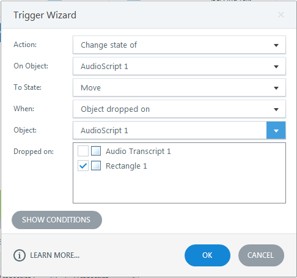The width and height of the screenshot is (297, 278).
Task: Click the Audio Transcript 1 shape icon
Action: 96,151
